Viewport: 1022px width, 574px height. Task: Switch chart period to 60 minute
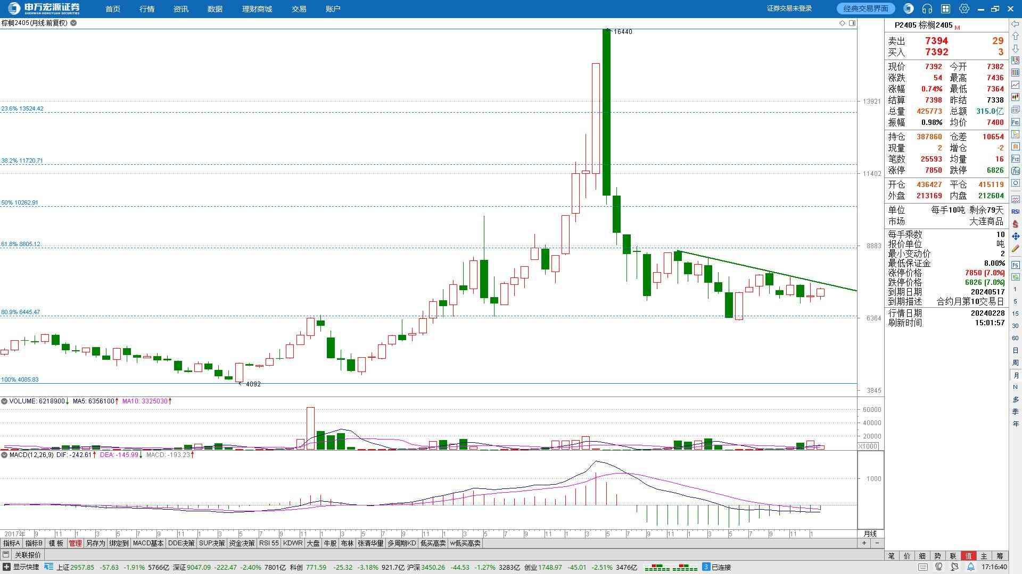(1016, 338)
